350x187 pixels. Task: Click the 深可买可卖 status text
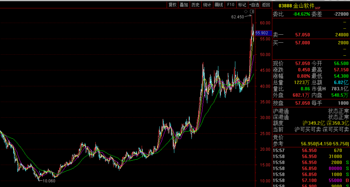coord(336,129)
